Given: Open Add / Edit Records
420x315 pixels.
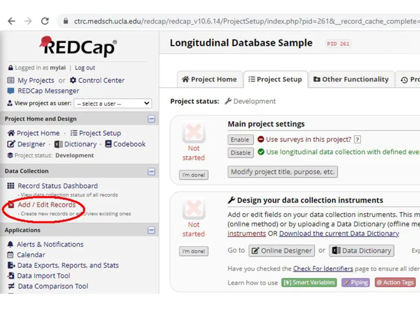Looking at the screenshot, I should [x=47, y=205].
